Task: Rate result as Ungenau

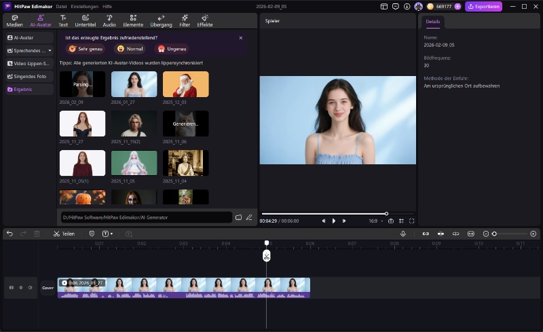Action: pyautogui.click(x=172, y=49)
